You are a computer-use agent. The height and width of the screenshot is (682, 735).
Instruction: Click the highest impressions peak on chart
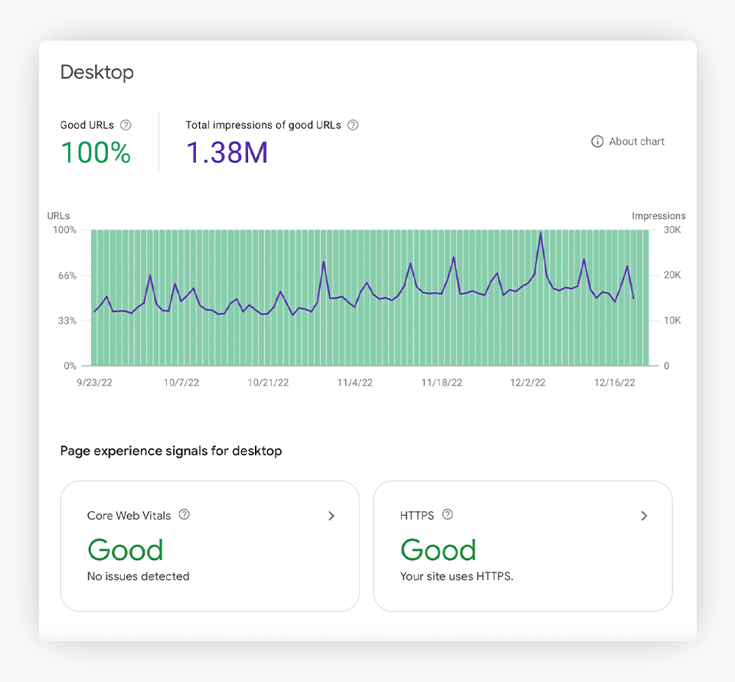point(541,233)
